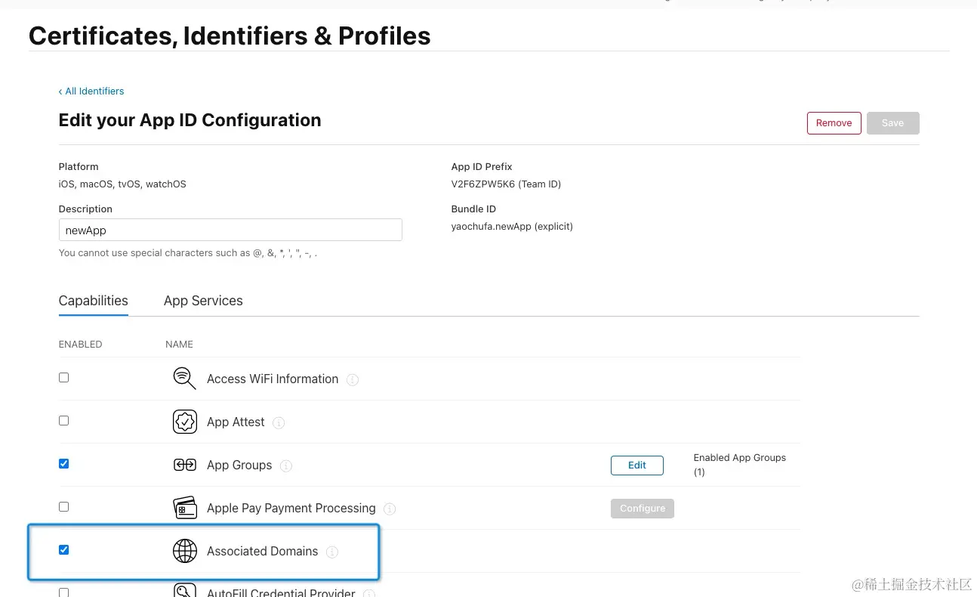
Task: Switch to the Capabilities tab
Action: tap(94, 300)
